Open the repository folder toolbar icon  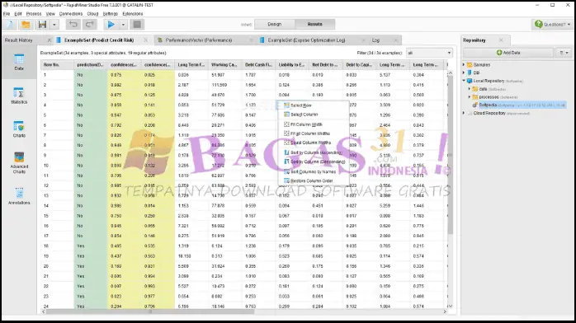click(26, 25)
